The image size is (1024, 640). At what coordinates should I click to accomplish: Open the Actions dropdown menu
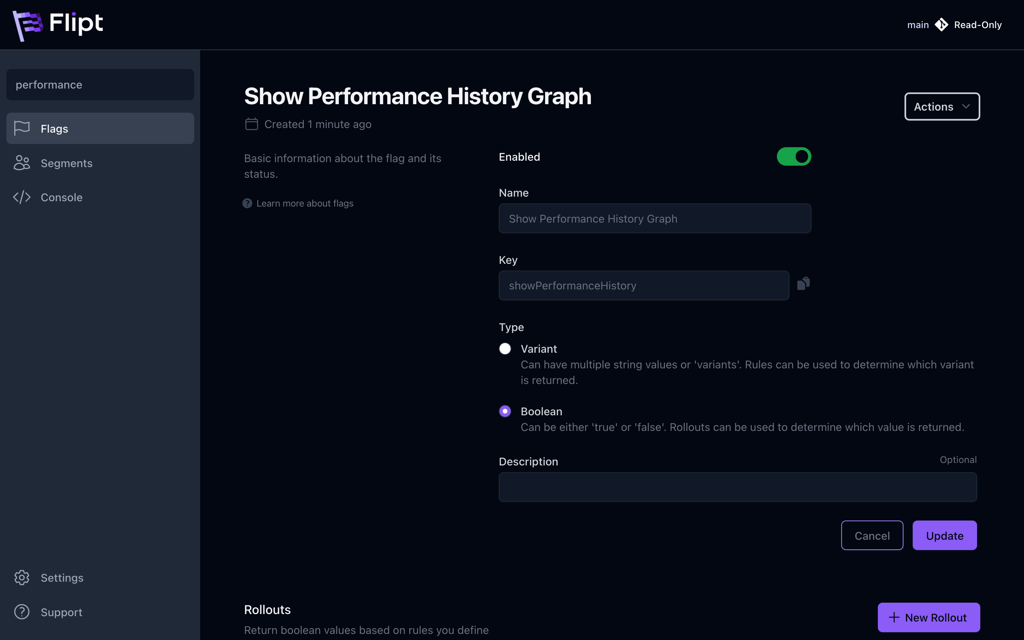942,107
